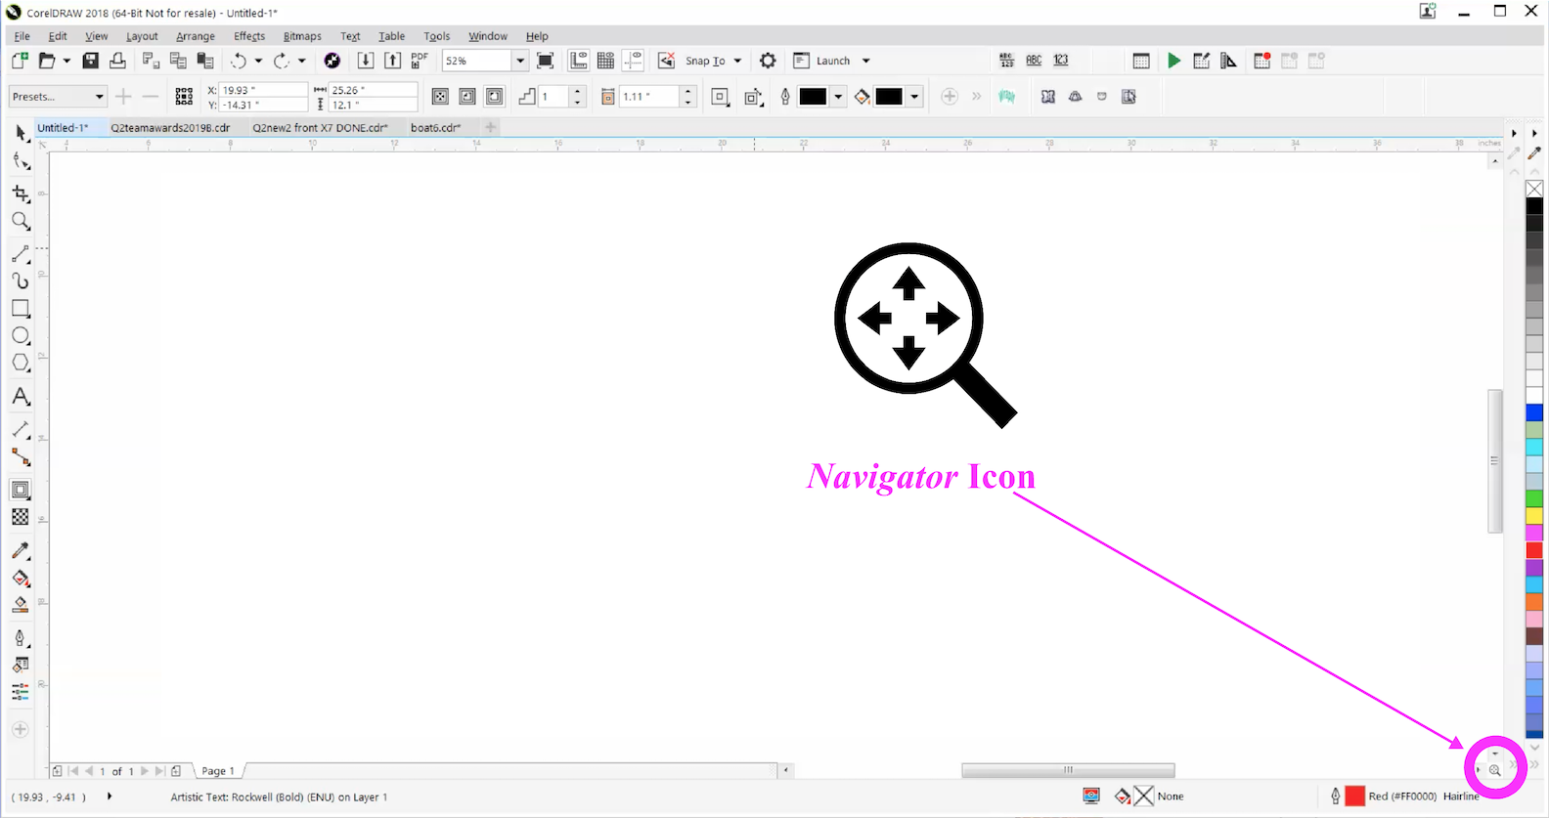Select the Crop tool

21,194
